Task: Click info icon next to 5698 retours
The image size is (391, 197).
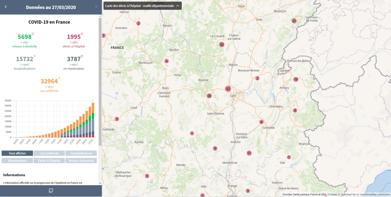Action: 33,34
